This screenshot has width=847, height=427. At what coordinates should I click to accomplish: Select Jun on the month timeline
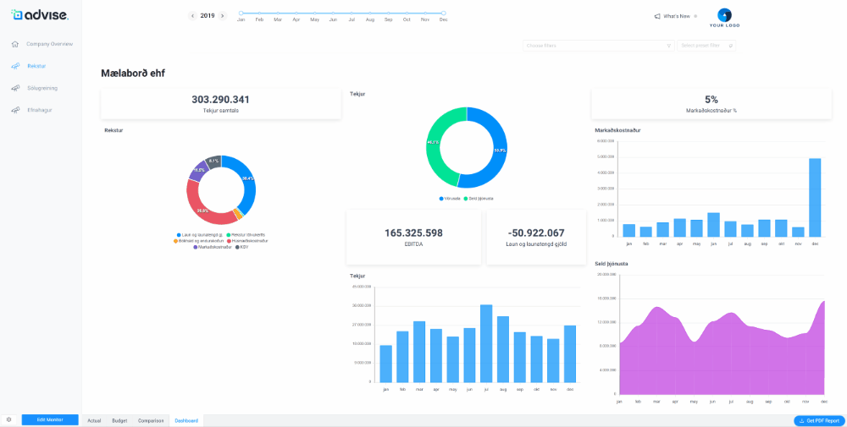333,14
